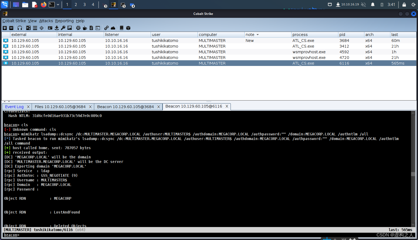The width and height of the screenshot is (418, 240).
Task: Open file manager in top panel
Action: point(25,5)
